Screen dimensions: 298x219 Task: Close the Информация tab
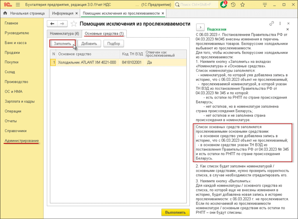pos(77,13)
